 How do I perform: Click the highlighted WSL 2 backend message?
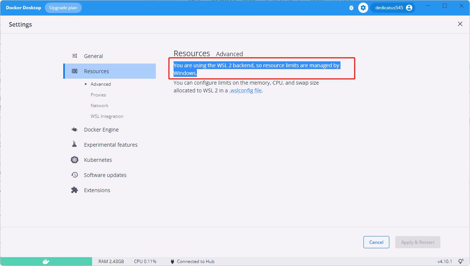point(256,69)
